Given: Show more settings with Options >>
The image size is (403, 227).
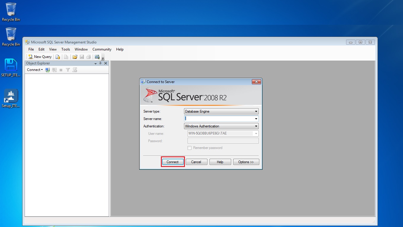Looking at the screenshot, I should click(x=246, y=162).
